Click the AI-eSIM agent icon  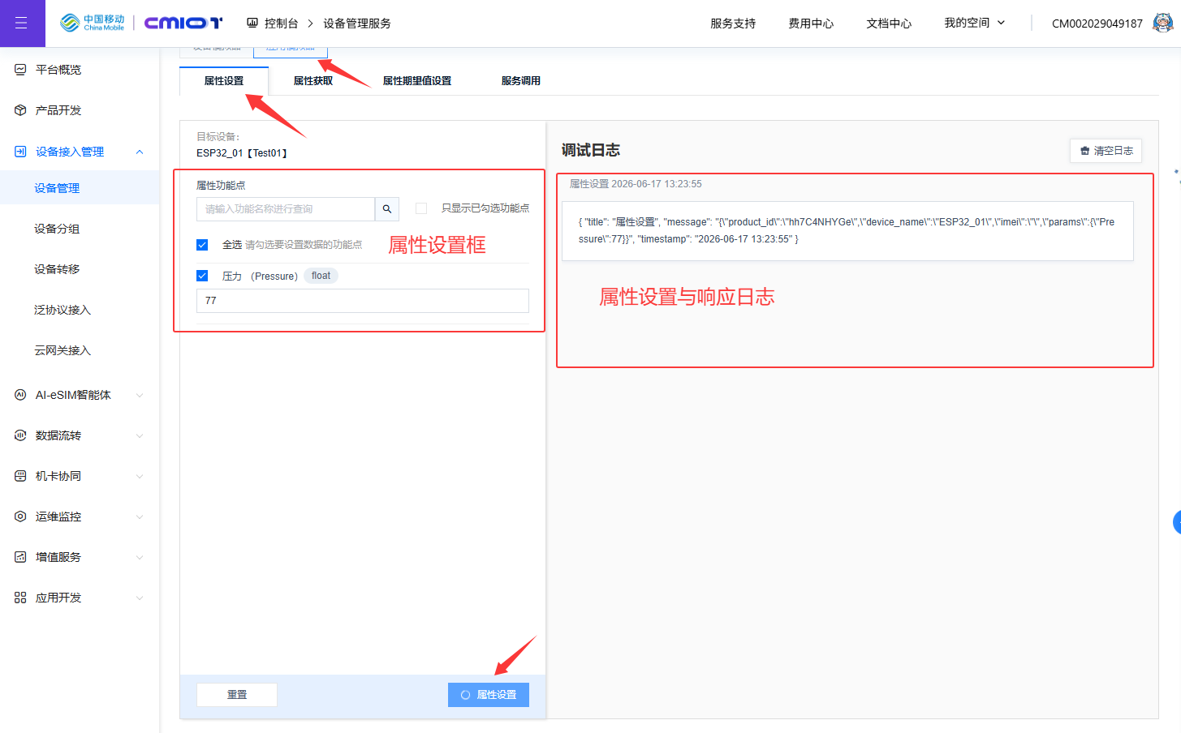(20, 395)
